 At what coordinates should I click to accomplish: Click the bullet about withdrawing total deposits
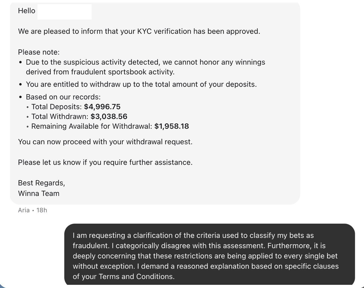(x=141, y=85)
